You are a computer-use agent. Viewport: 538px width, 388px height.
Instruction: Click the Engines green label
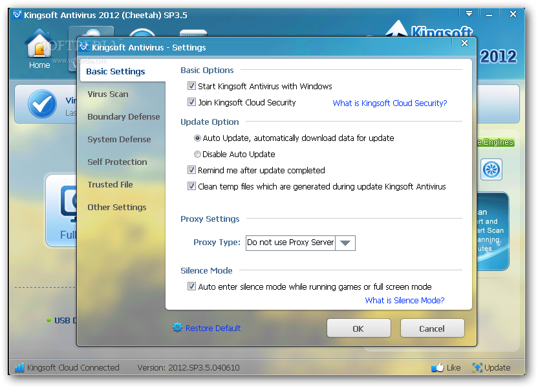coord(495,142)
